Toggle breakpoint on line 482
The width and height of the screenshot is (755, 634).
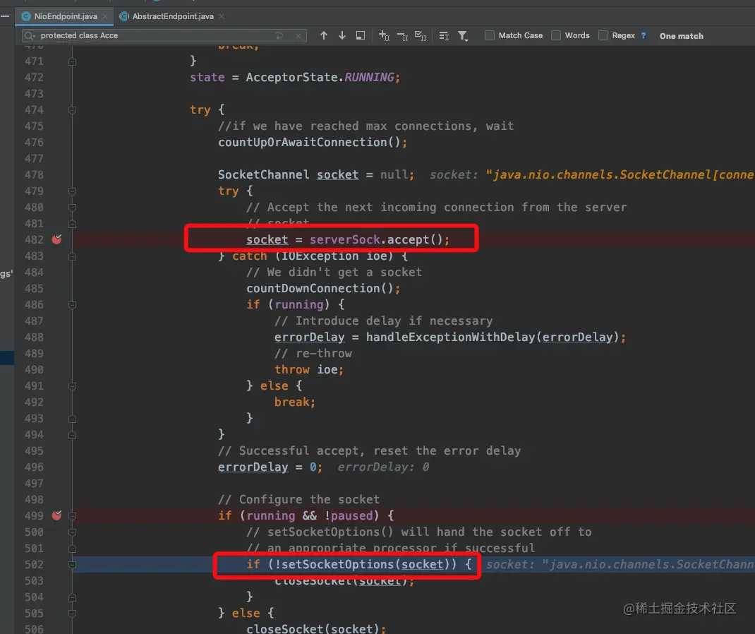point(57,239)
